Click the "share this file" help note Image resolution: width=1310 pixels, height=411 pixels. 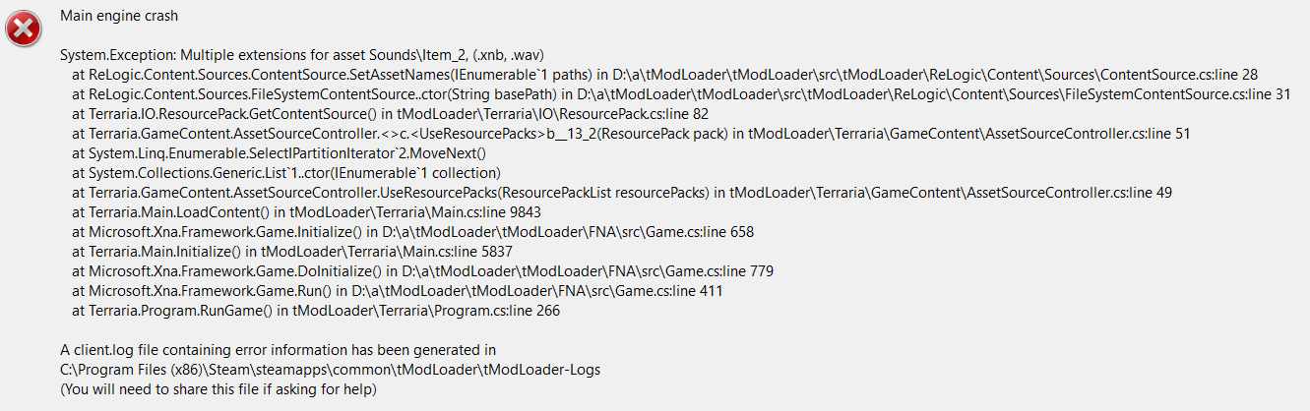pos(218,389)
